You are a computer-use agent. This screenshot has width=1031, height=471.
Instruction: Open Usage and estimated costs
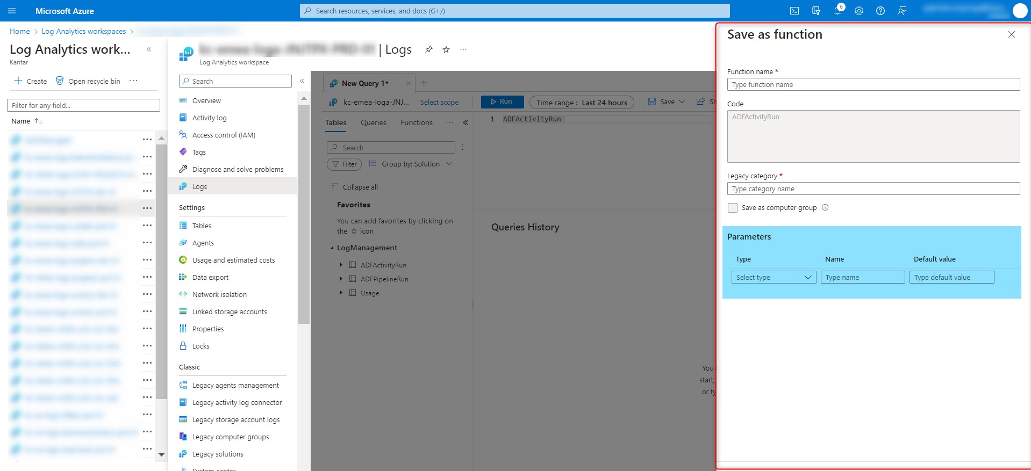[x=233, y=260]
